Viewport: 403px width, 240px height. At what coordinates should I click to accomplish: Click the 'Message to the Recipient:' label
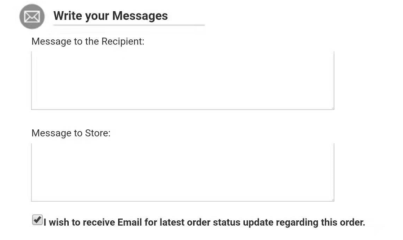(x=88, y=42)
